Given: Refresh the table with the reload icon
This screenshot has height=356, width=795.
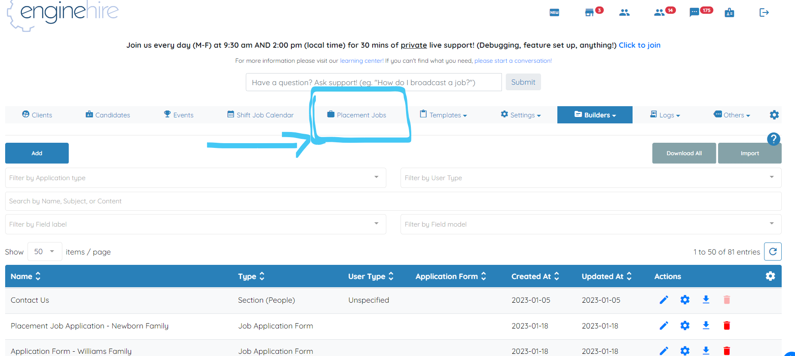Looking at the screenshot, I should pyautogui.click(x=773, y=252).
